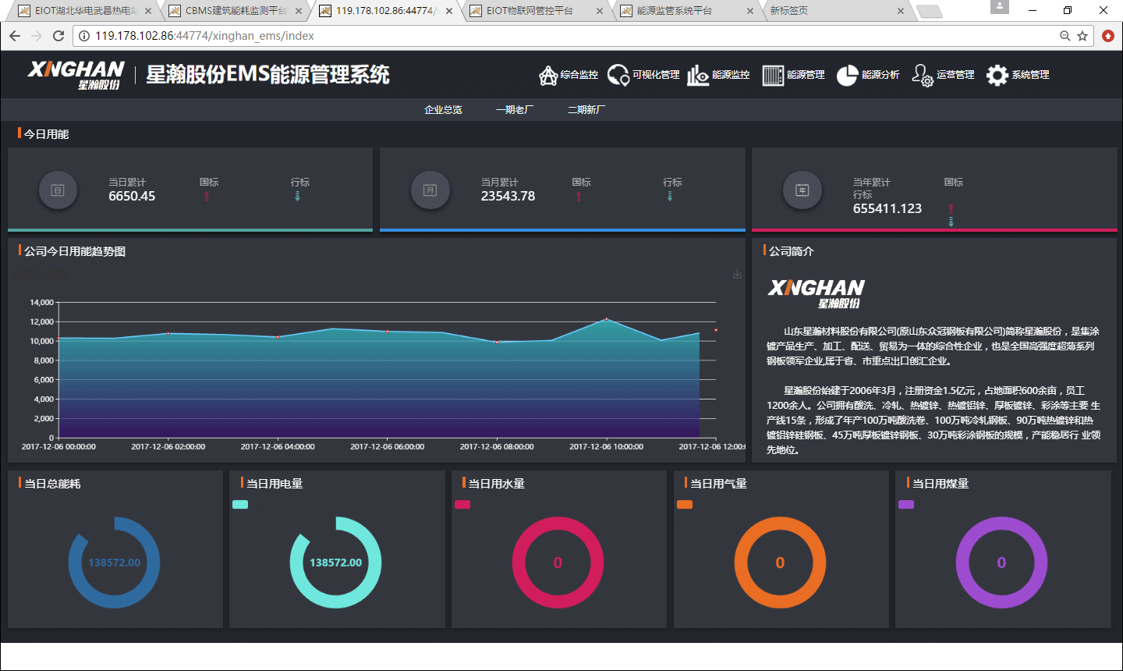Toggle the 当日用煤量 purple legend swatch
The image size is (1123, 671).
tap(906, 504)
